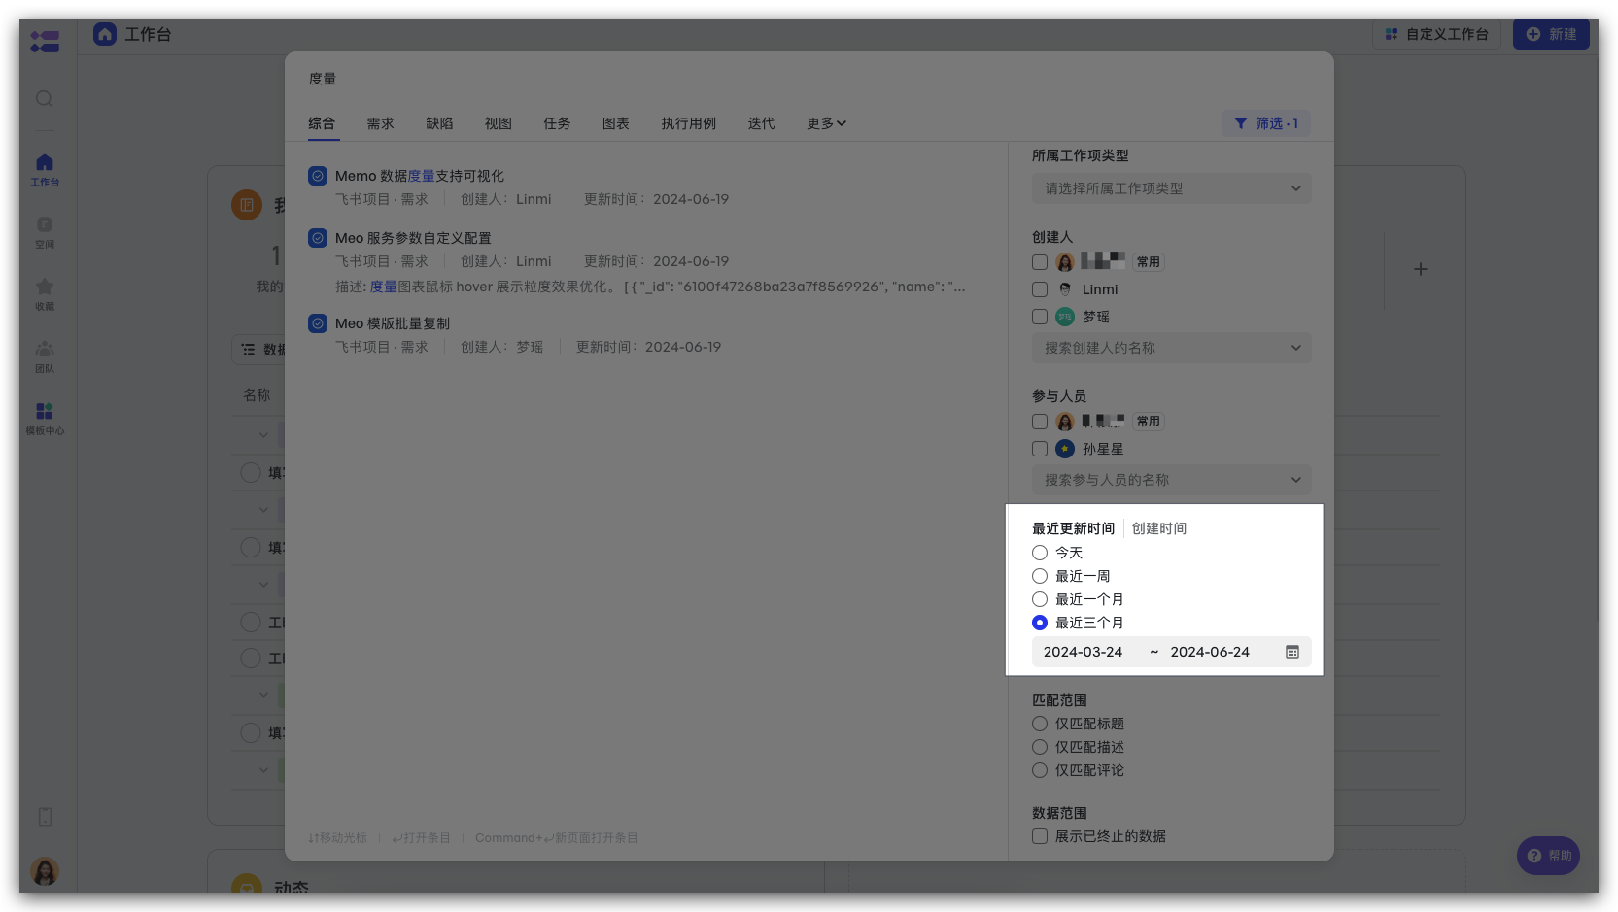Click end date 2024-06-24 field
1618x912 pixels.
1210,652
